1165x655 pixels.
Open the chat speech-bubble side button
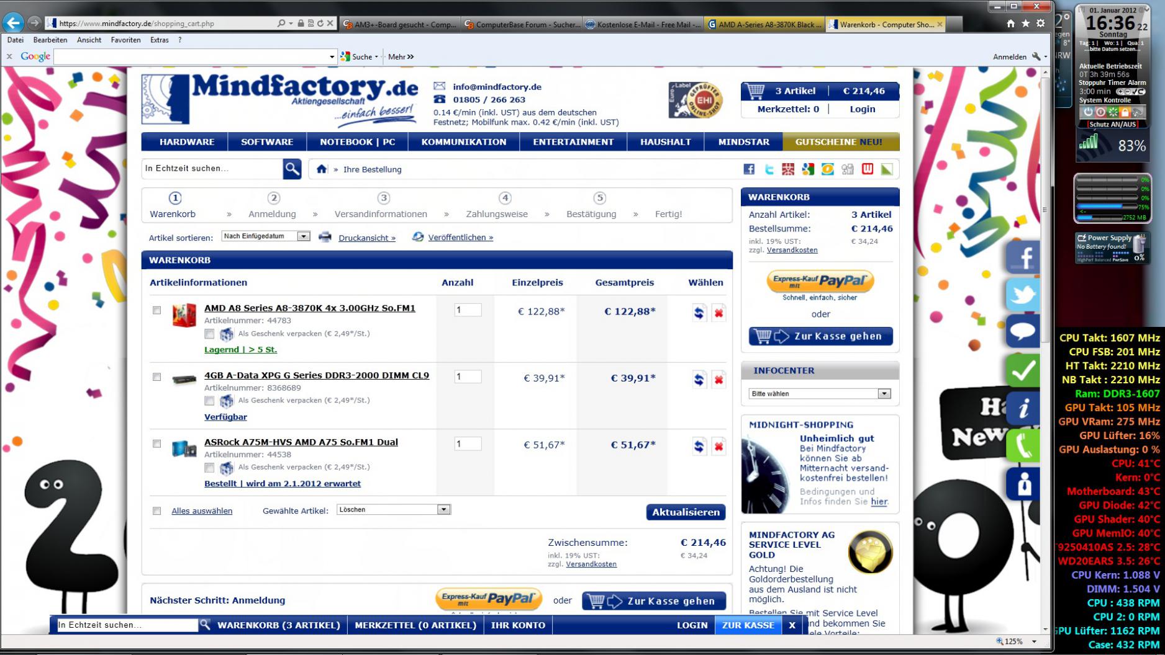[x=1023, y=331]
